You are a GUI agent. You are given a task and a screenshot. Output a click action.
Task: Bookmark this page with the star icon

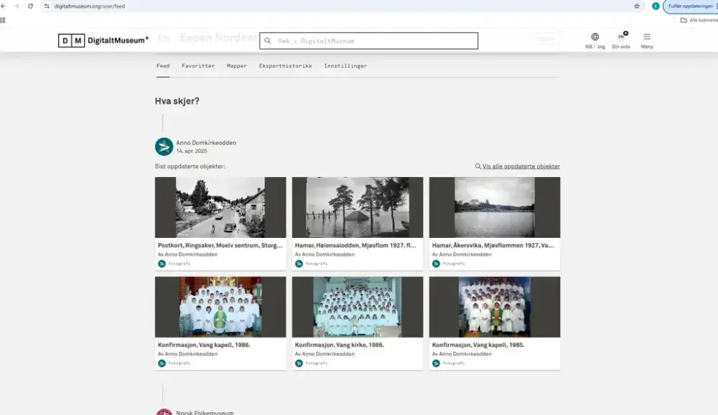click(x=637, y=6)
